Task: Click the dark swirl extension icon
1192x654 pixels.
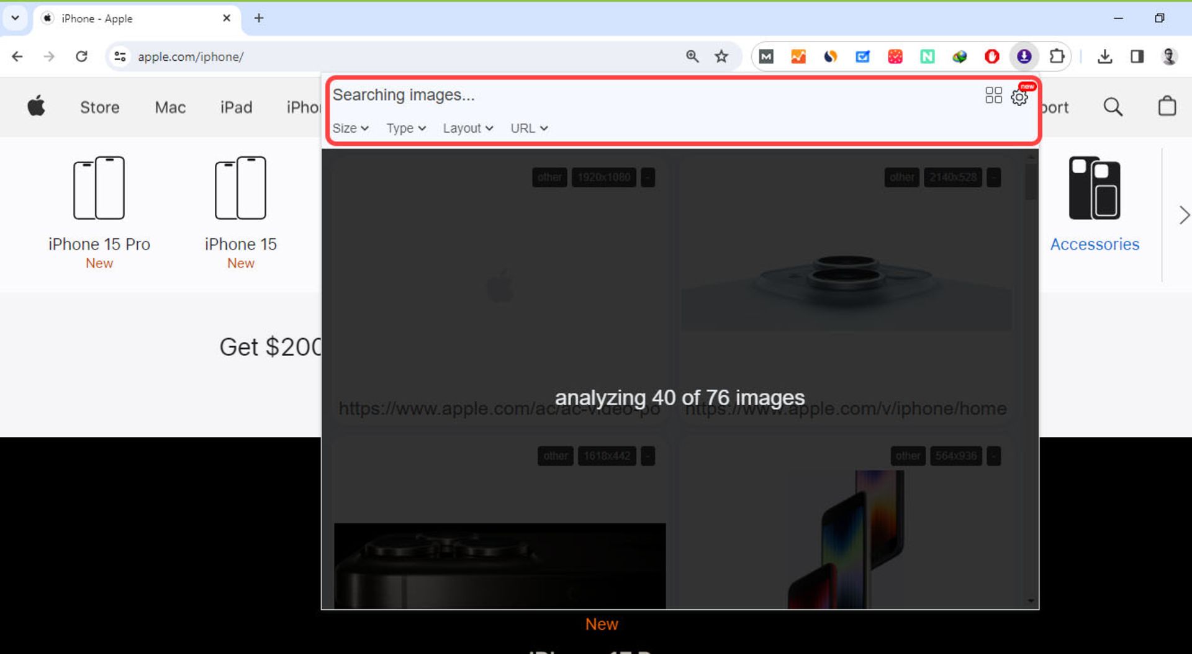Action: [830, 56]
